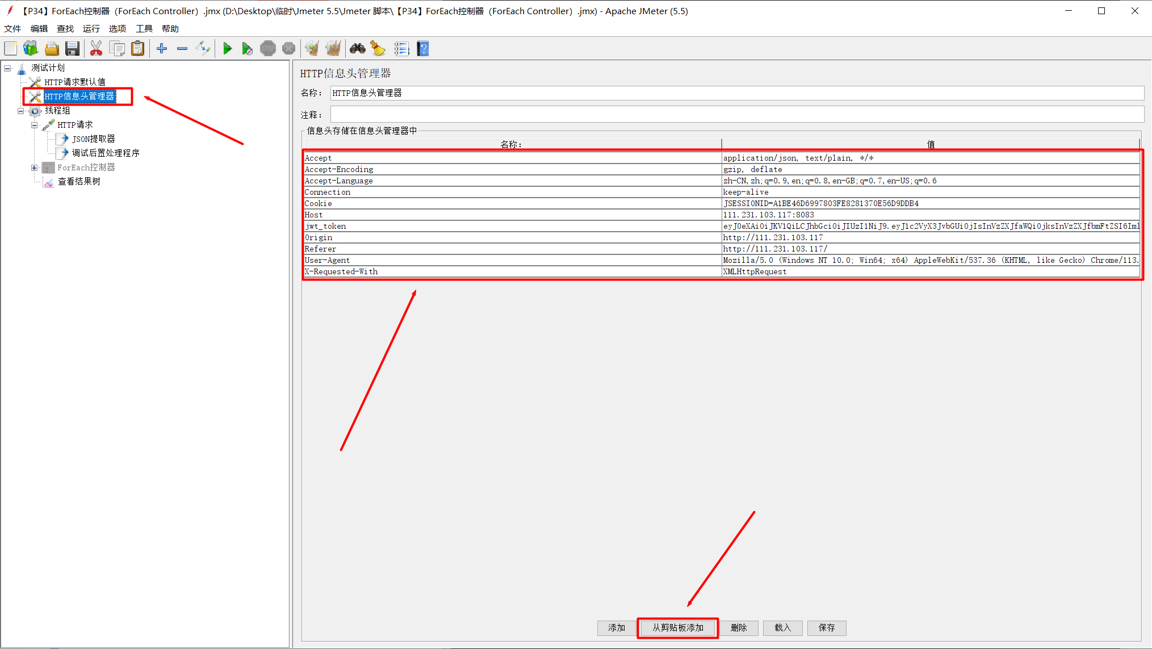
Task: Click the 从剪贴板添加 button
Action: click(678, 628)
